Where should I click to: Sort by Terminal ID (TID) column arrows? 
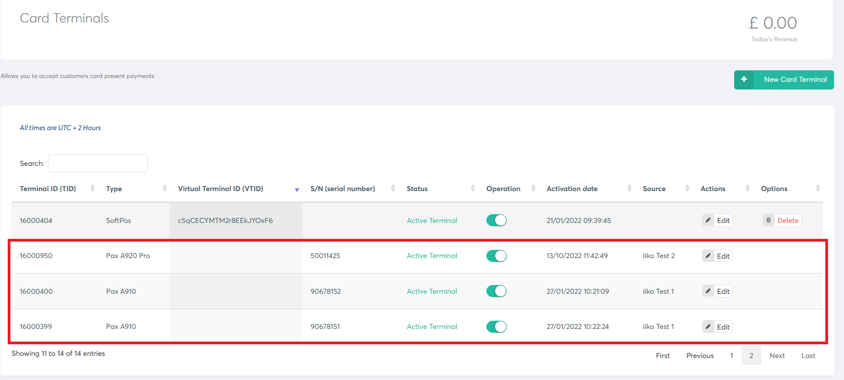click(x=92, y=189)
